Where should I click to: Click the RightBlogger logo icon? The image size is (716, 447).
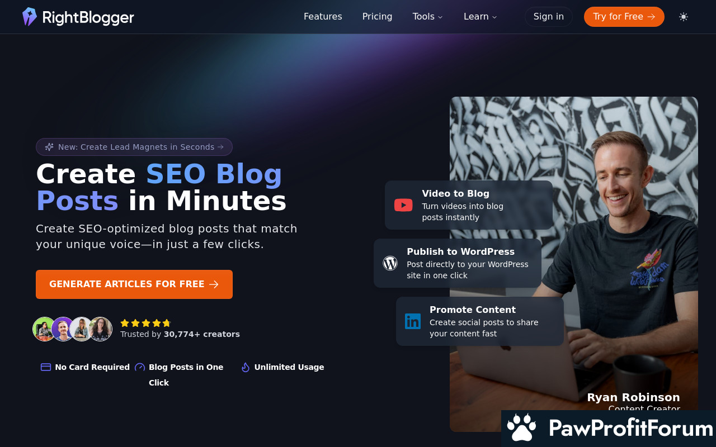click(x=30, y=17)
